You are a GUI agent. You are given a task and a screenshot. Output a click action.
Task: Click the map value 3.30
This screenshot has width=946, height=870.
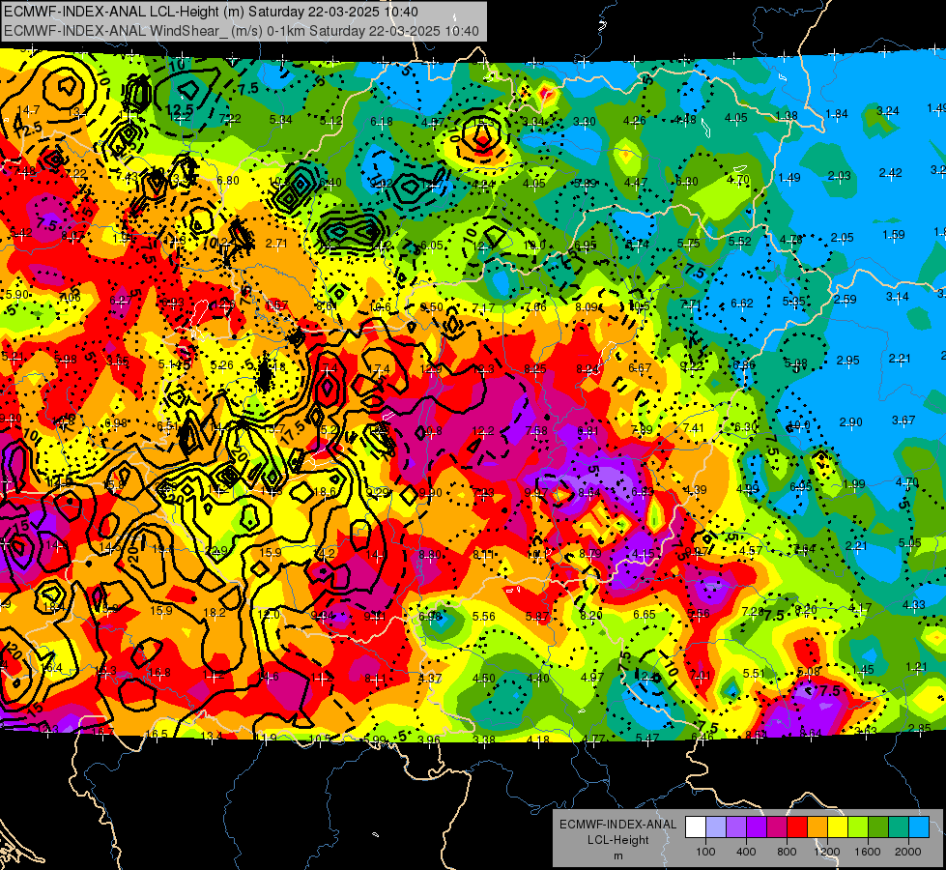pos(584,122)
